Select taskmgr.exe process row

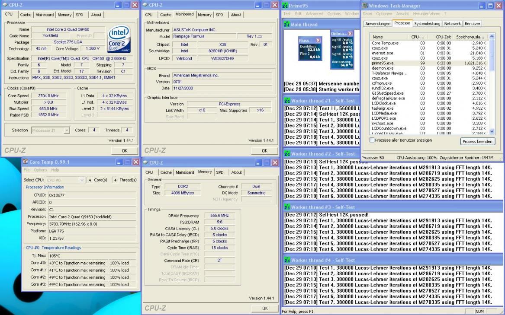pos(429,108)
